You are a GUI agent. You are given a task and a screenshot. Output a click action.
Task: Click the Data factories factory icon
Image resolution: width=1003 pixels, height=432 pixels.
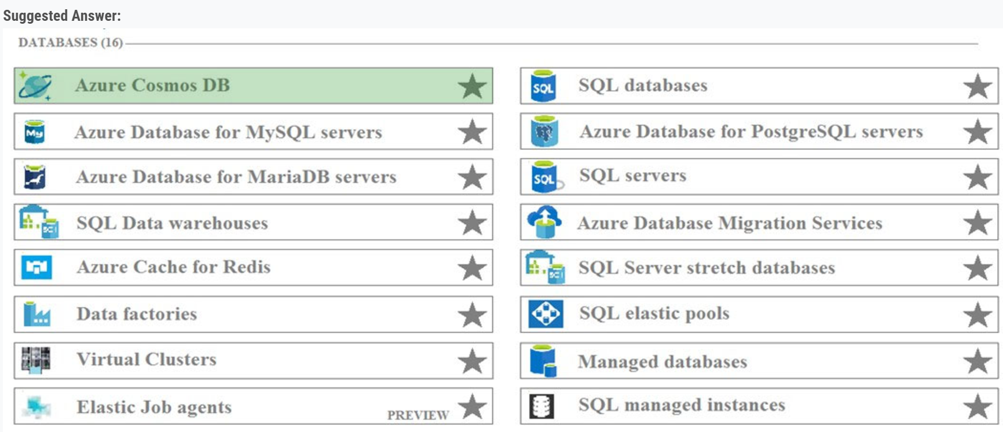pos(36,314)
